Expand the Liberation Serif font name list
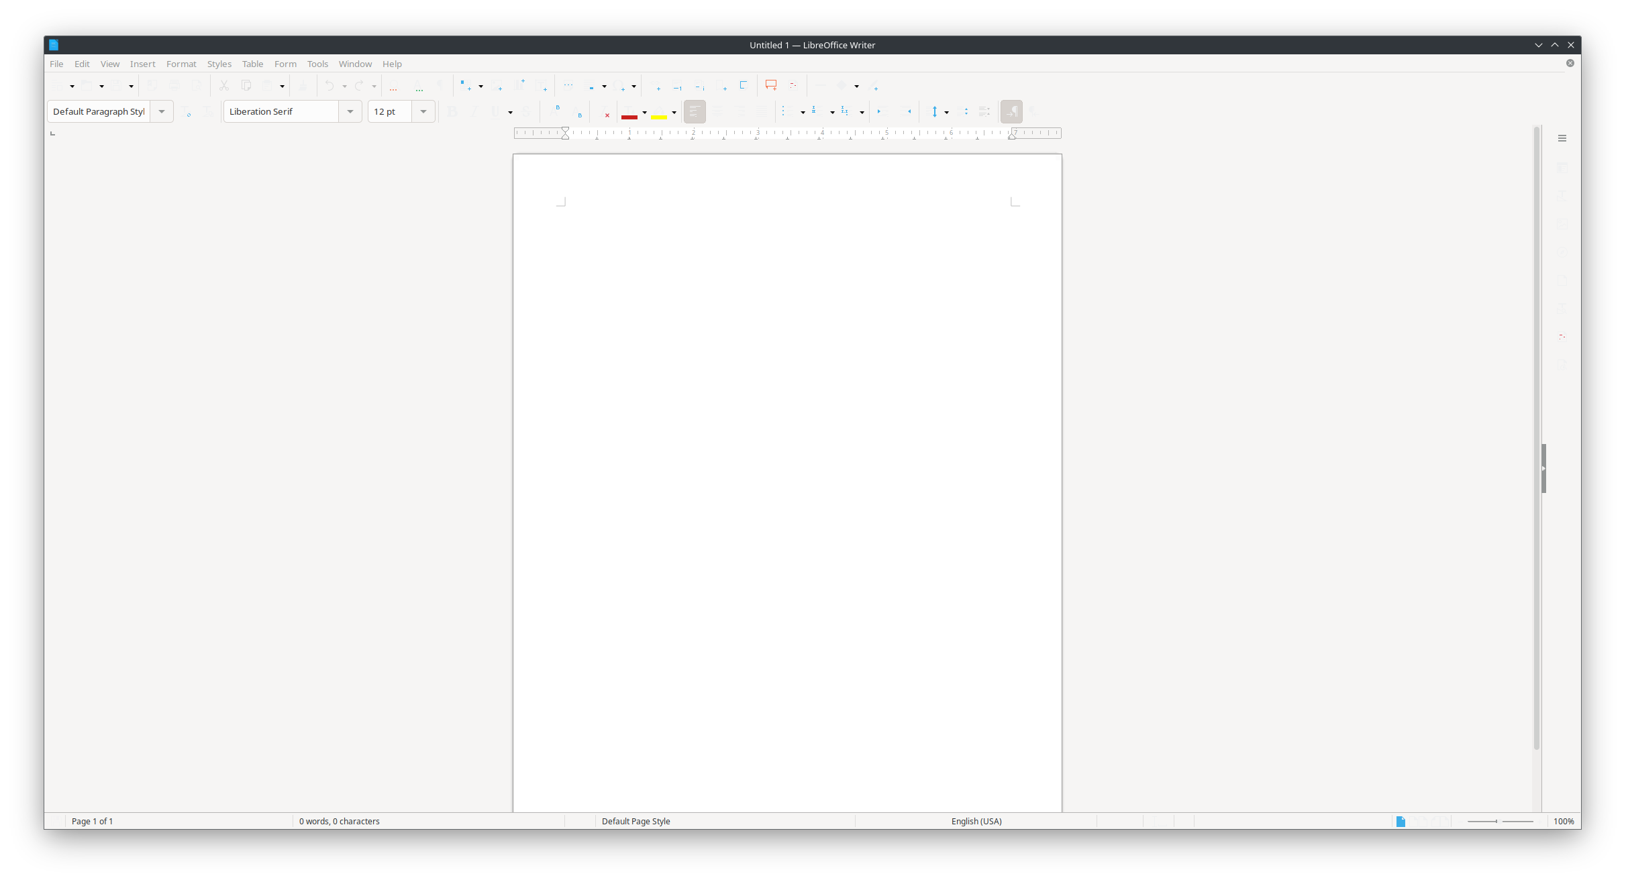 [x=350, y=111]
